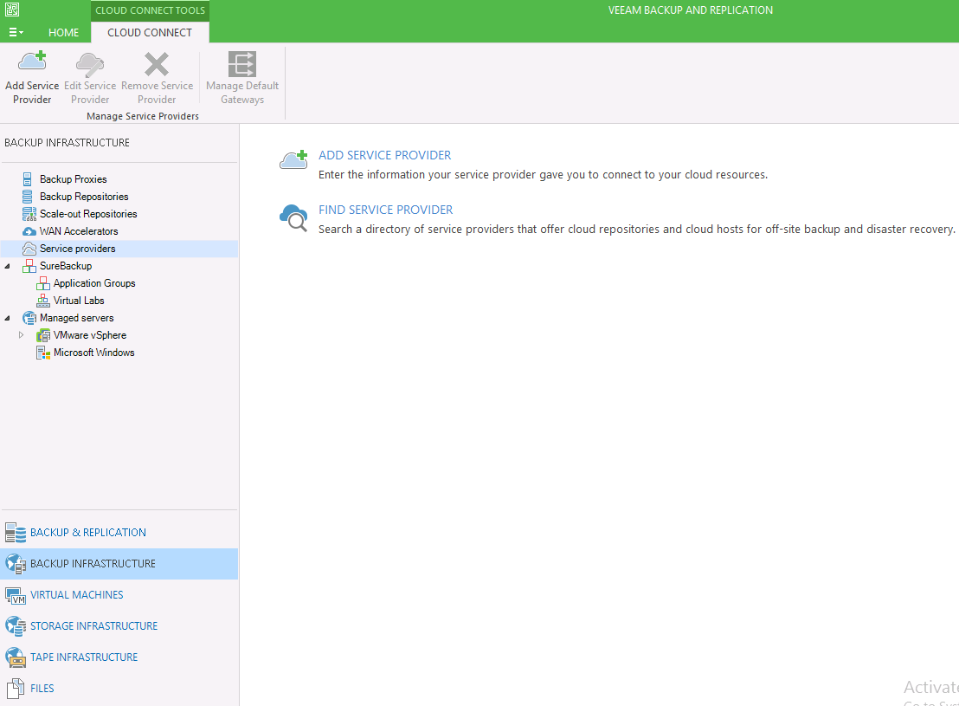Select Virtual Labs label in tree

[x=79, y=301]
